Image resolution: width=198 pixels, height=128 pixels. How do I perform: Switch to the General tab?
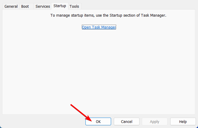coord(11,6)
